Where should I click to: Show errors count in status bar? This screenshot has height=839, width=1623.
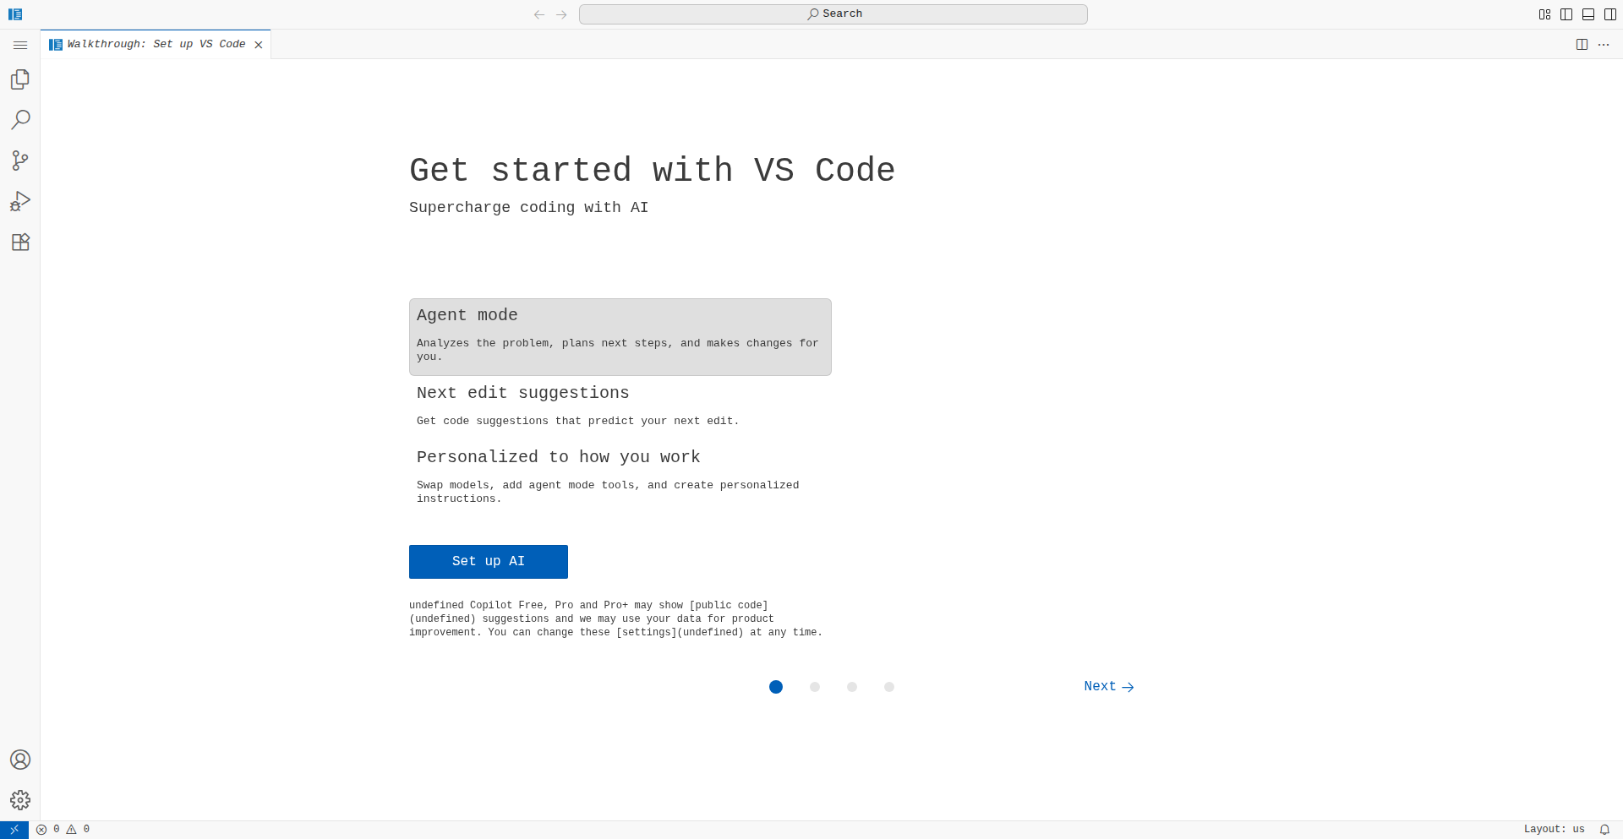point(48,830)
